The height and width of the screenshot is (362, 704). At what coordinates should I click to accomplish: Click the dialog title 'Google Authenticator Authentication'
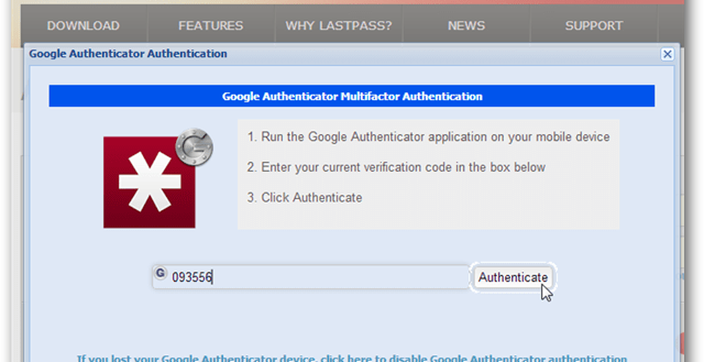[128, 54]
